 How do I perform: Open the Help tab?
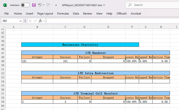(109, 13)
